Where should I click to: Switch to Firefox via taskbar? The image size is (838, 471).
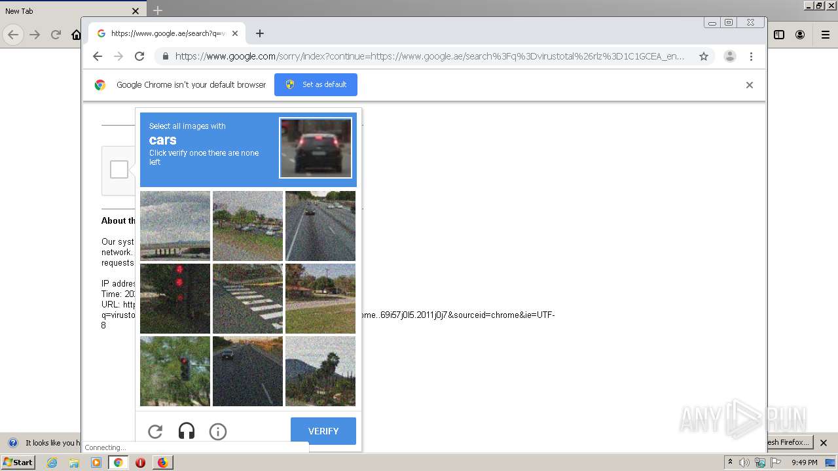click(x=162, y=462)
